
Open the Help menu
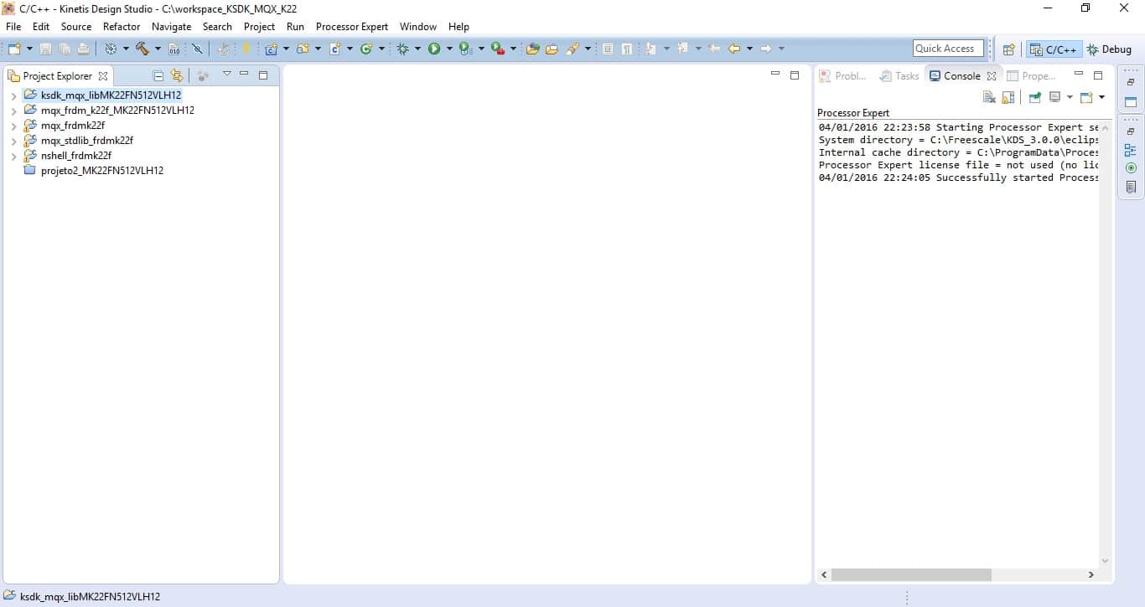pos(459,27)
